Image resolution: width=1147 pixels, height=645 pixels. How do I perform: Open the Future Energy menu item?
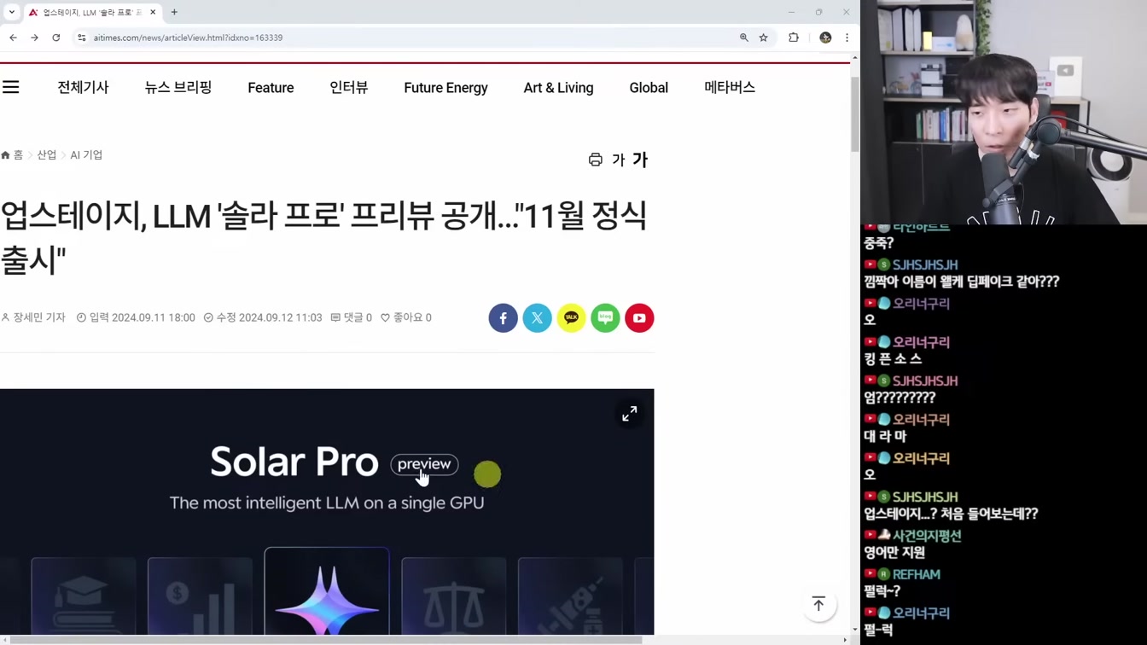point(445,87)
